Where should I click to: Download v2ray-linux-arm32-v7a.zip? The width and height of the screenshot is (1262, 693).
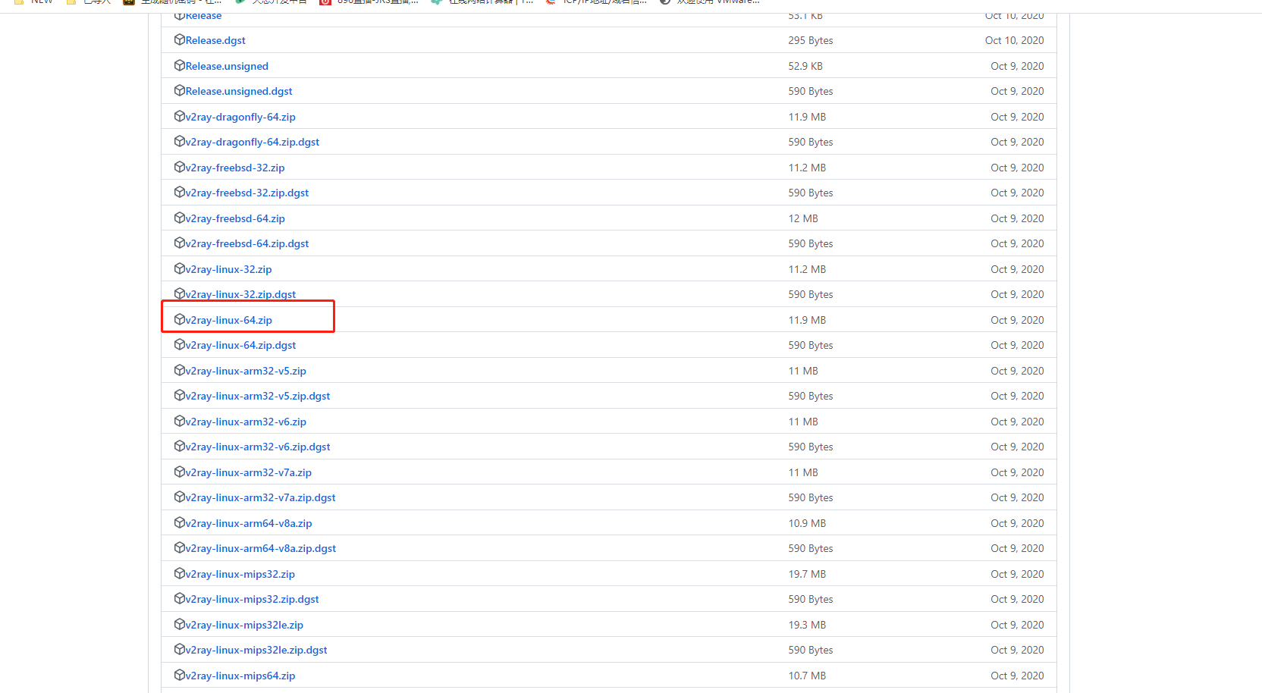(249, 472)
